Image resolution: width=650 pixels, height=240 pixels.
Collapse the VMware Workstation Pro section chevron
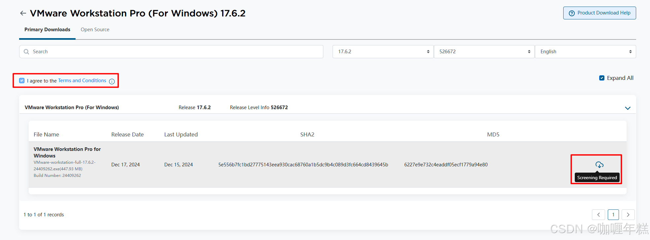(x=628, y=108)
